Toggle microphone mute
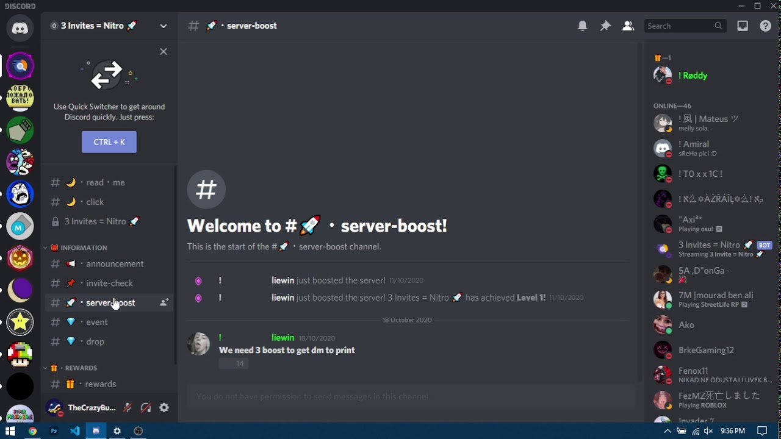The image size is (781, 439). [128, 408]
